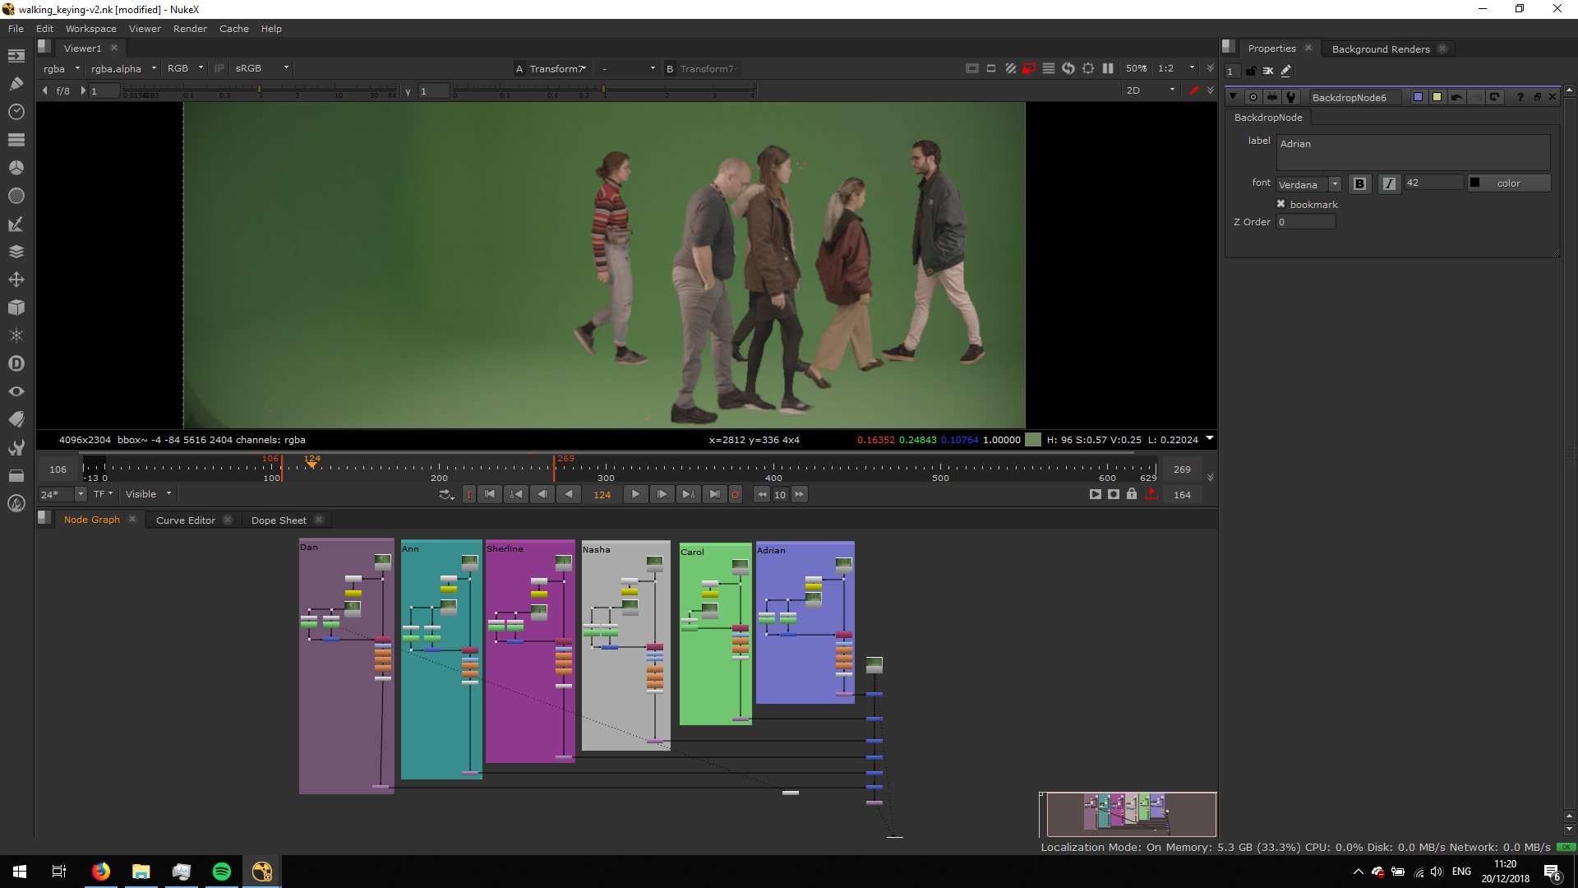
Task: Open the Transform nodes move icon
Action: [x=16, y=280]
